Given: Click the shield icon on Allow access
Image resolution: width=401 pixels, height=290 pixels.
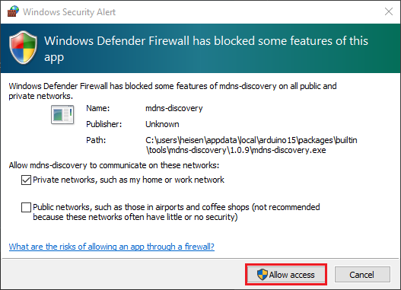Looking at the screenshot, I should click(262, 275).
